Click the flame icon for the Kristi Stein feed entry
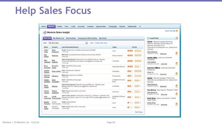222x125 pixels. pyautogui.click(x=177, y=104)
